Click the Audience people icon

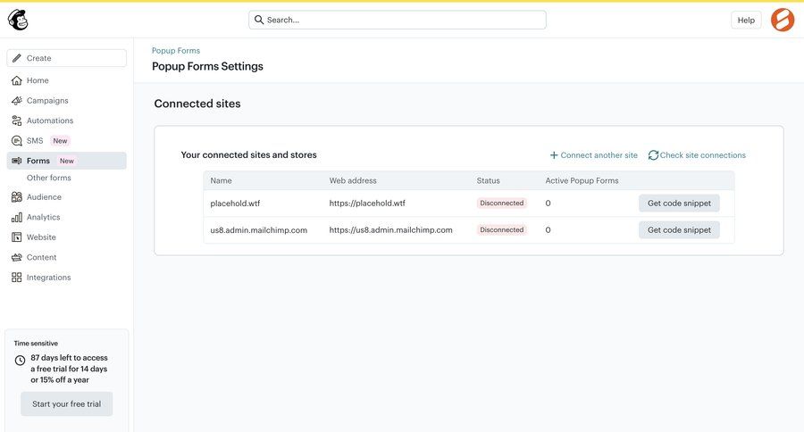[17, 196]
